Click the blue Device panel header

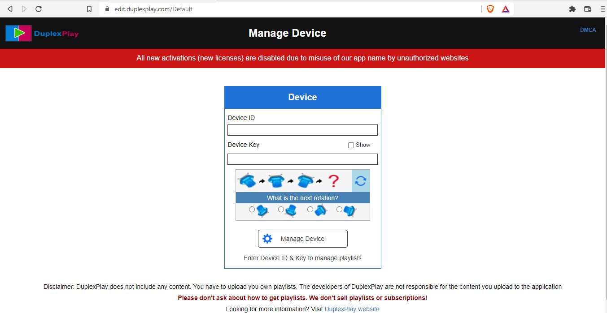coord(302,97)
